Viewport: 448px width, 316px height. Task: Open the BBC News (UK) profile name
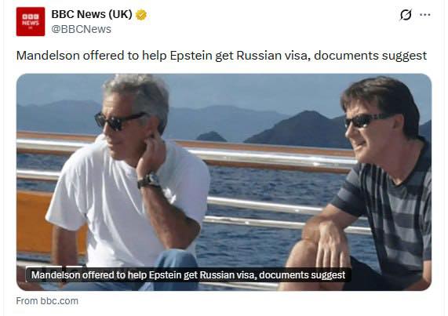point(92,14)
